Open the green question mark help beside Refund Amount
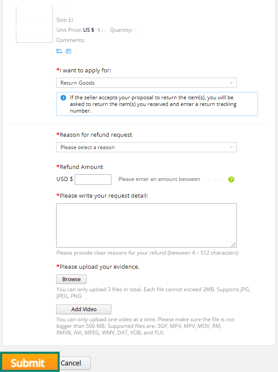Screen dimensions: 278x372 pyautogui.click(x=231, y=179)
